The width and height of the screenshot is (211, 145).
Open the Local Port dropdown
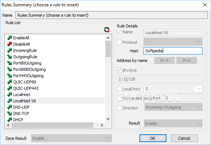pos(199,89)
